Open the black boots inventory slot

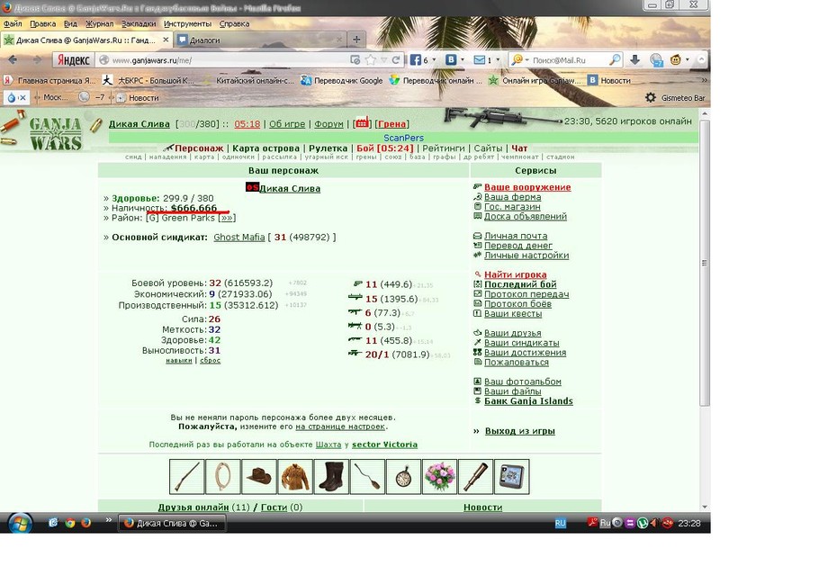point(331,476)
